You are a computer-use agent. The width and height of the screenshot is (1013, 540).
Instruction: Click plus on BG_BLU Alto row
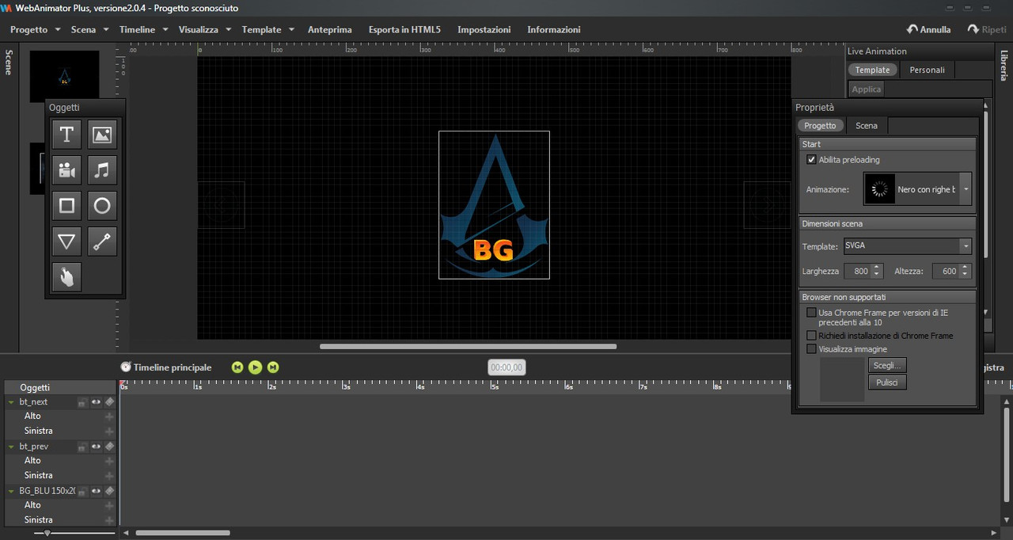[x=109, y=505]
